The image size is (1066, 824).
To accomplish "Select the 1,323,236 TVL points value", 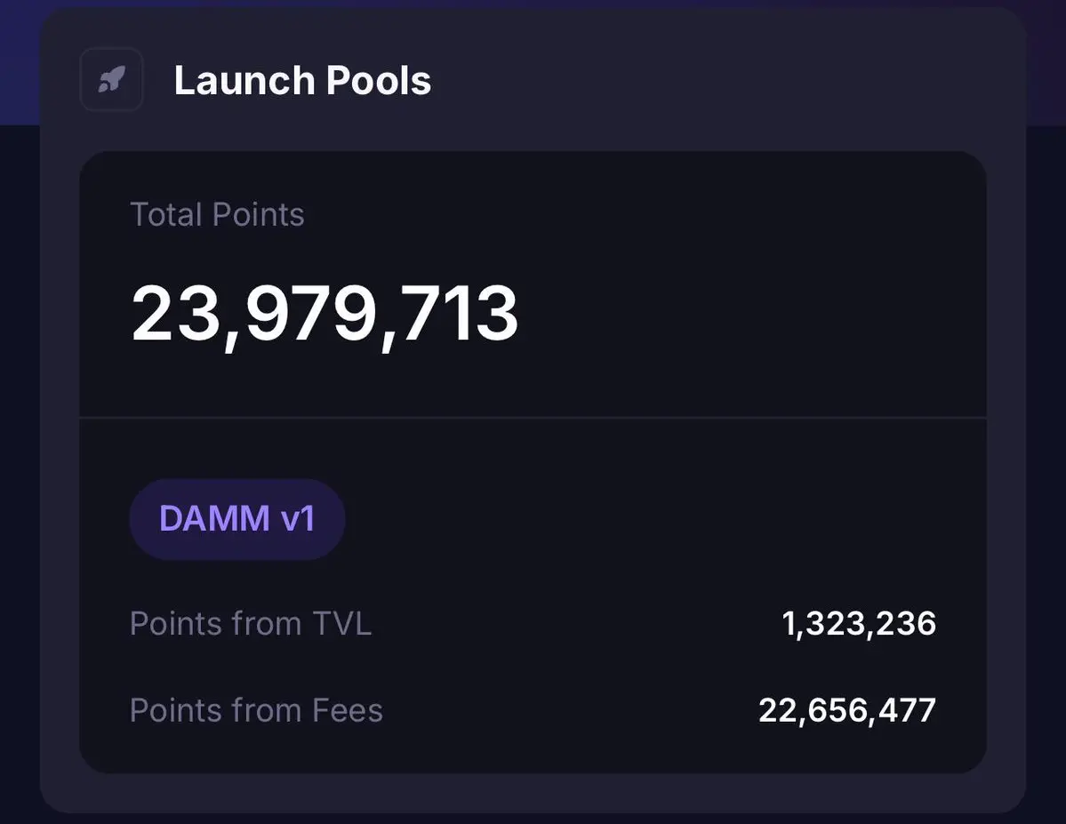I will click(x=859, y=623).
